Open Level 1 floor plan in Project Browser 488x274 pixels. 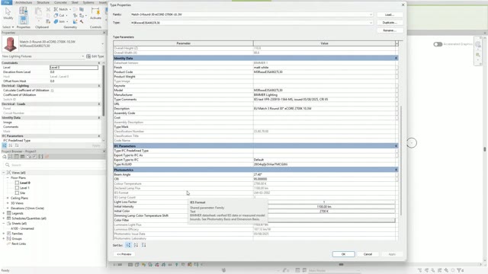coord(24,188)
